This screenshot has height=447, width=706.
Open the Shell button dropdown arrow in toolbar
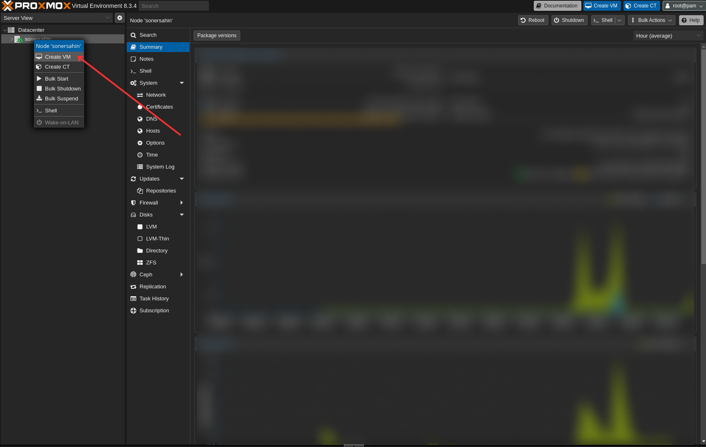click(x=619, y=20)
